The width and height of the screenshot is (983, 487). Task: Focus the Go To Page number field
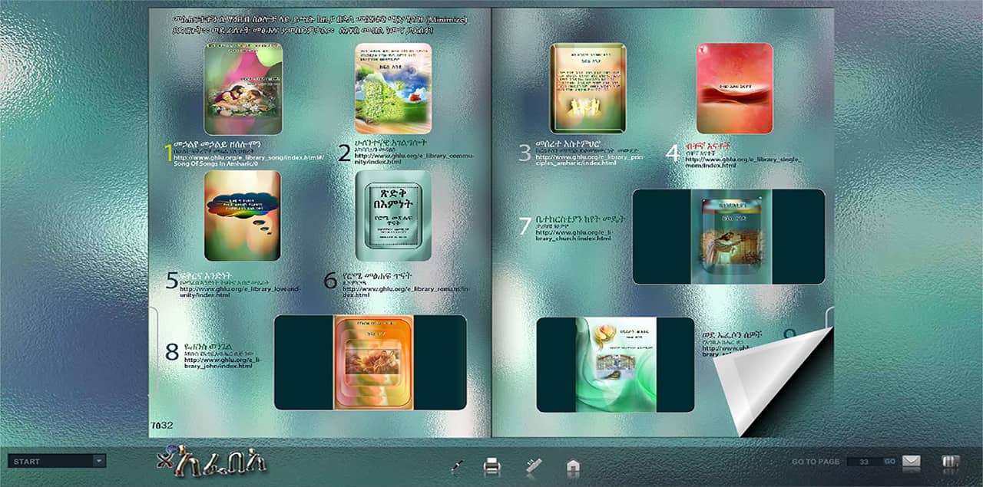click(864, 462)
